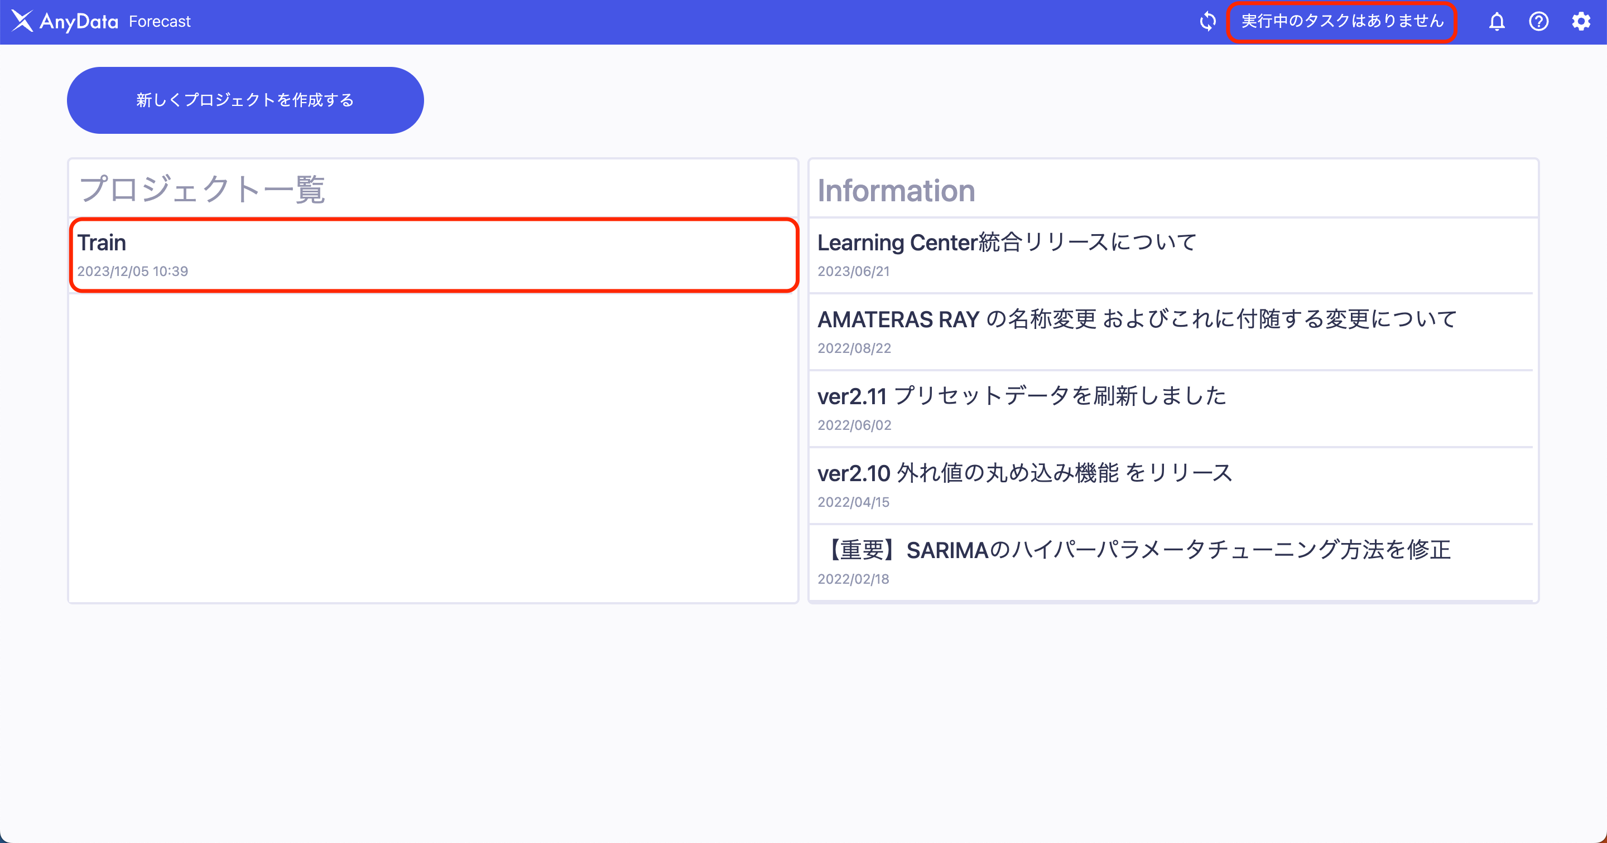Open the Train project entry
Viewport: 1607px width, 843px height.
[434, 254]
